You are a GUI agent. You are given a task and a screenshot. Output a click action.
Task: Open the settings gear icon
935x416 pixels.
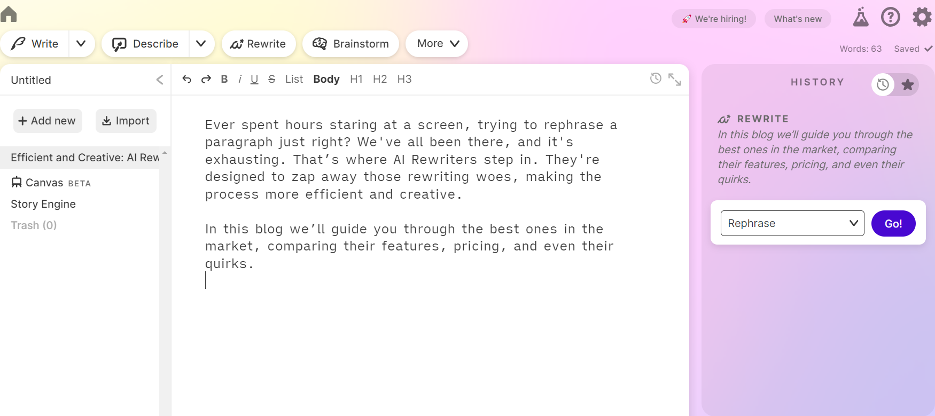click(x=922, y=17)
